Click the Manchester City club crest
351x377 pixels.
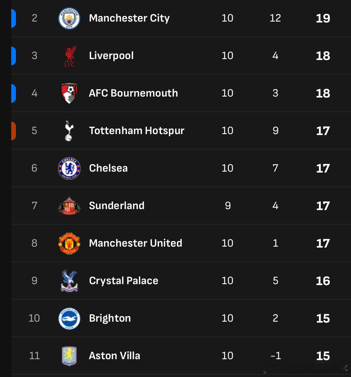point(69,18)
